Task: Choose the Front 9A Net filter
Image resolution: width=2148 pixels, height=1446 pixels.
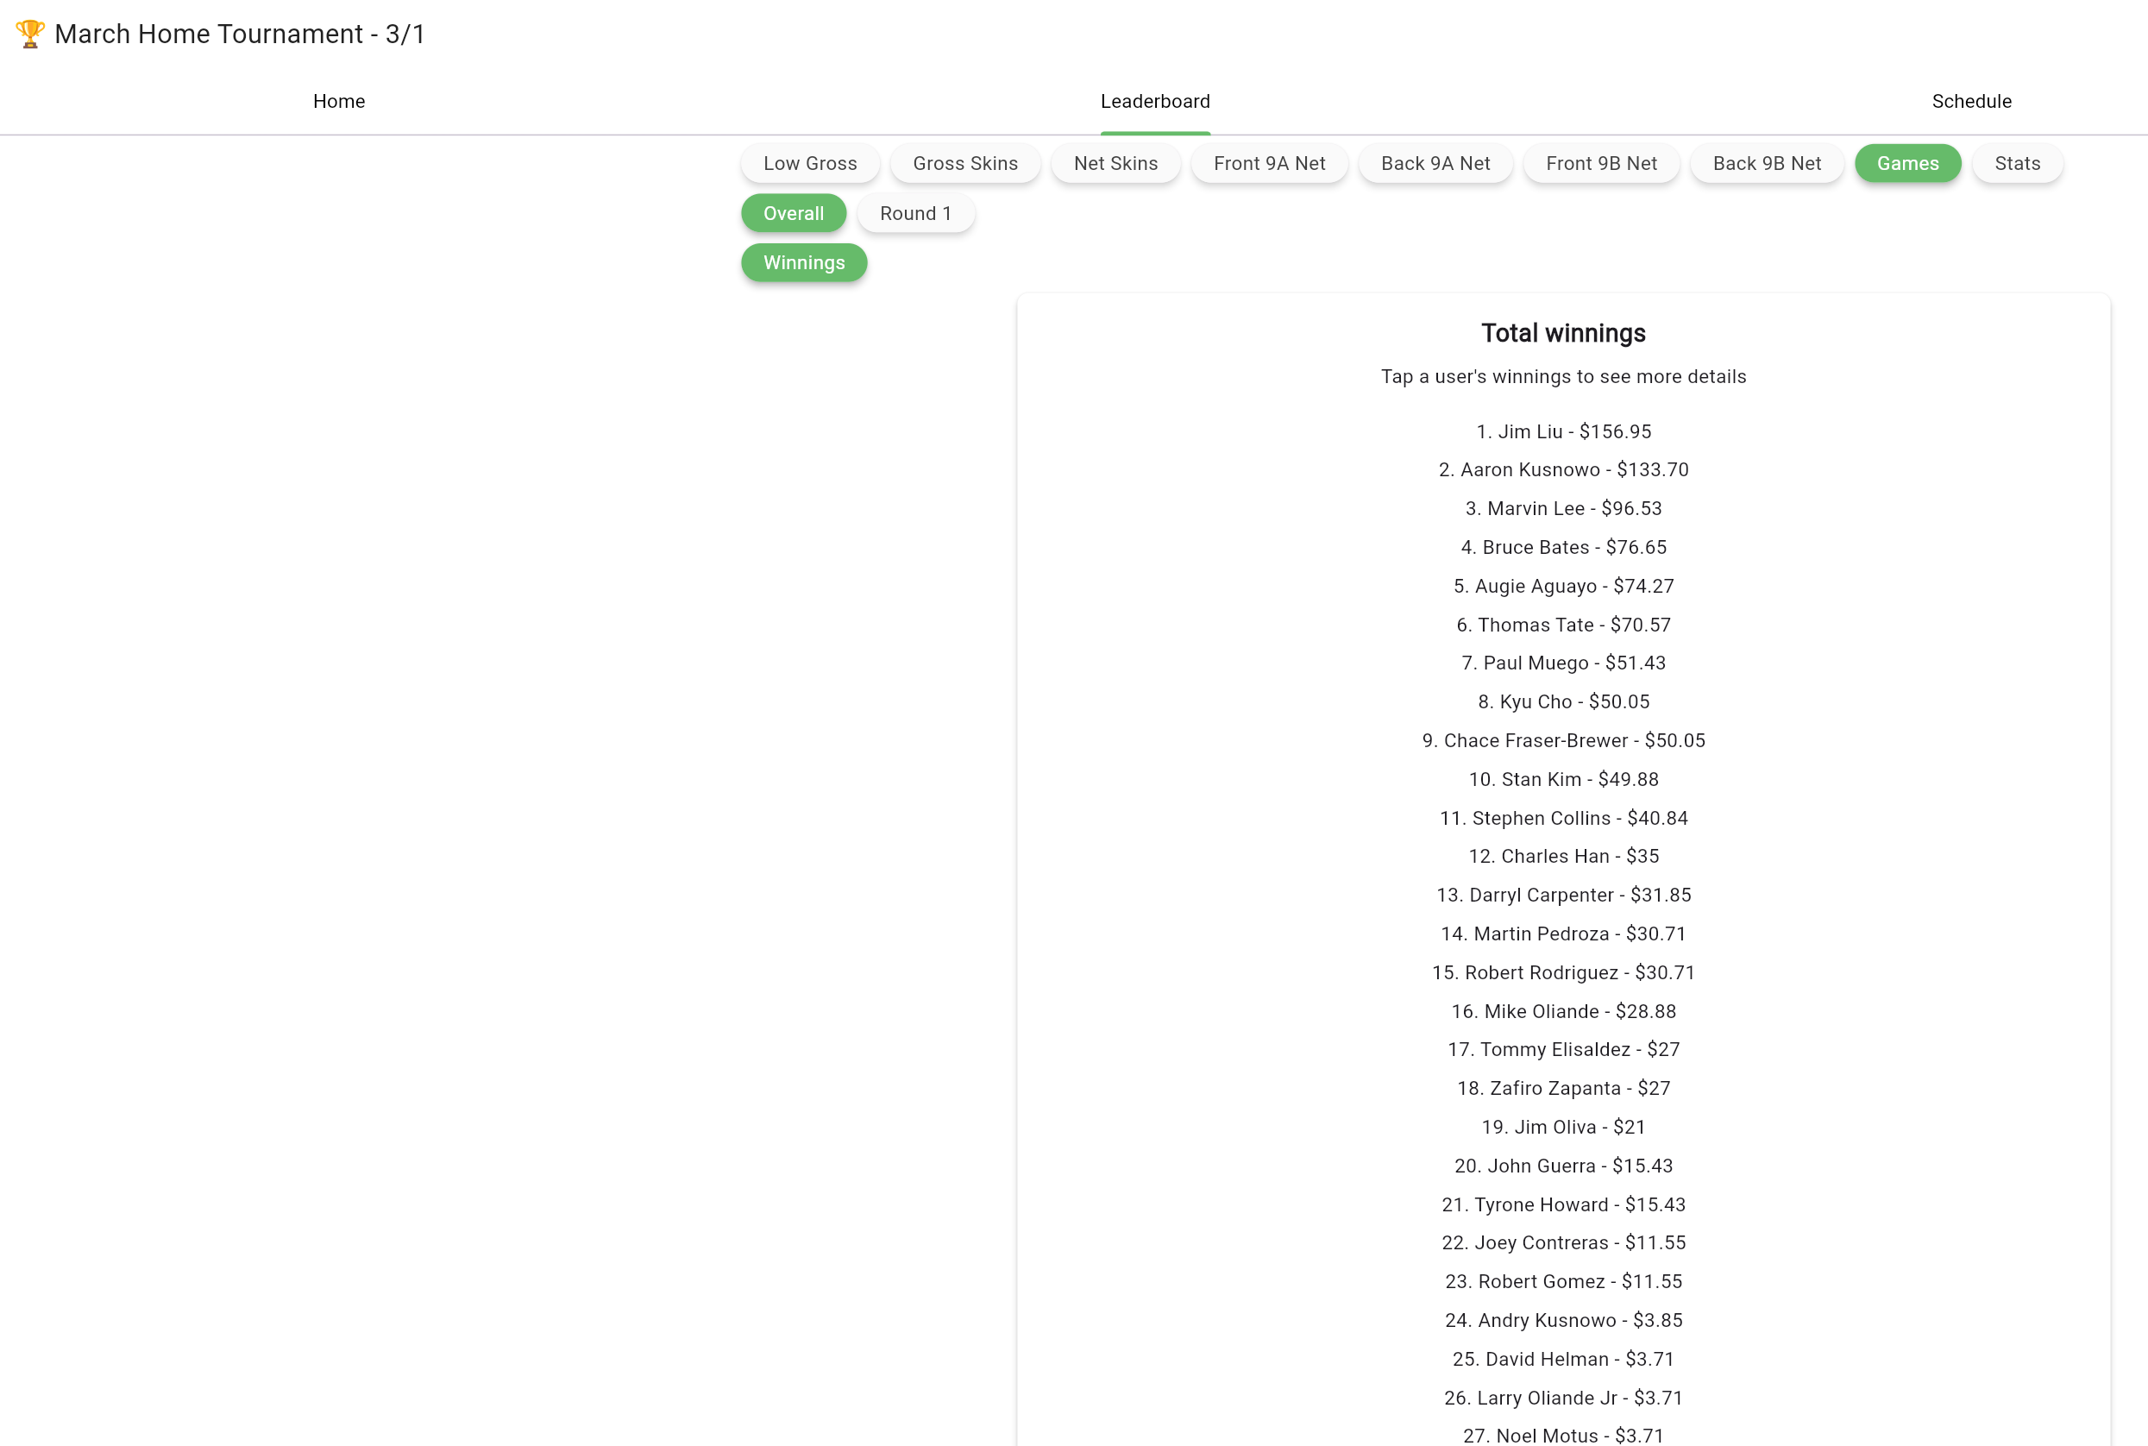Action: click(x=1268, y=163)
